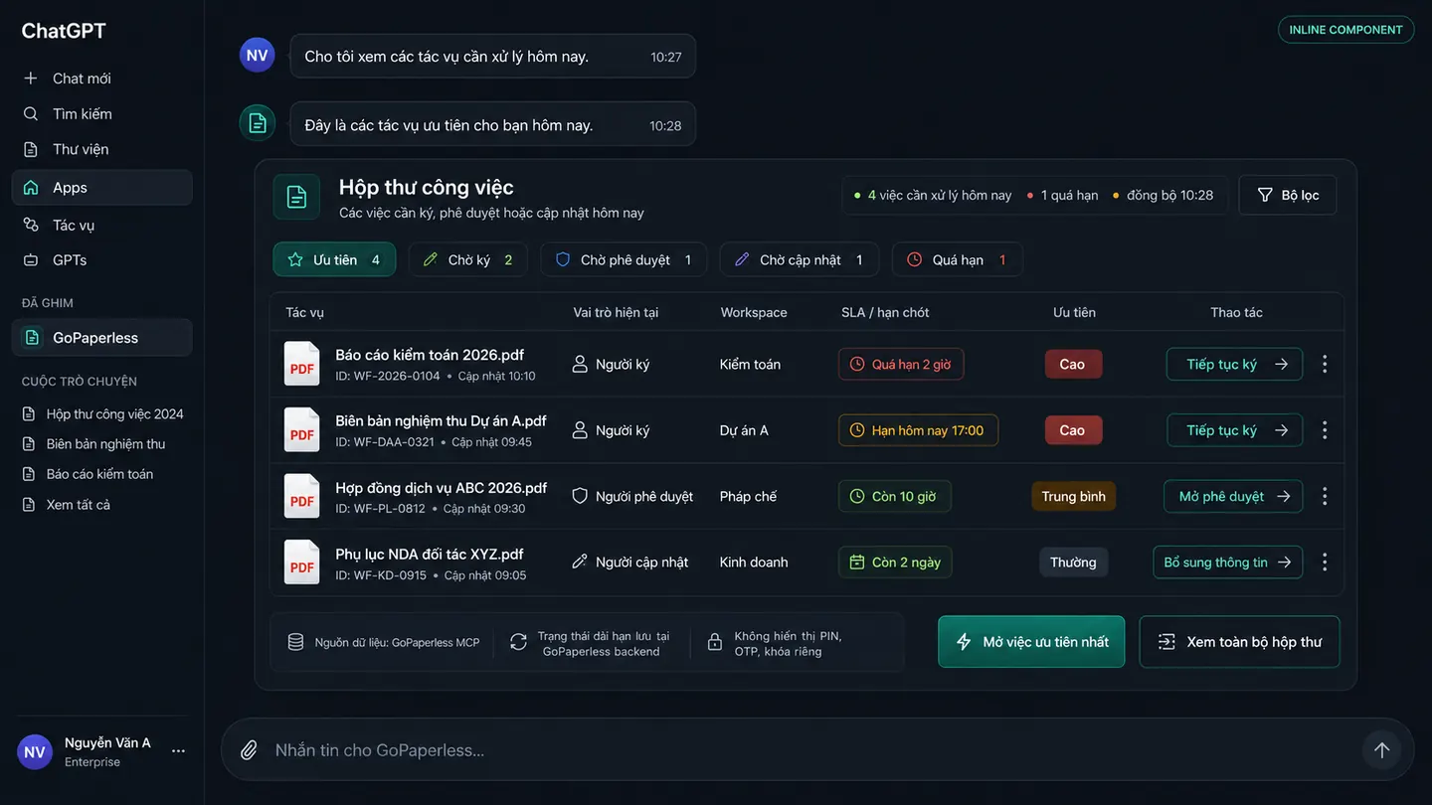Click PDF icon of Phụ lục NDA đối tác XYZ.pdf
This screenshot has width=1432, height=805.
302,563
